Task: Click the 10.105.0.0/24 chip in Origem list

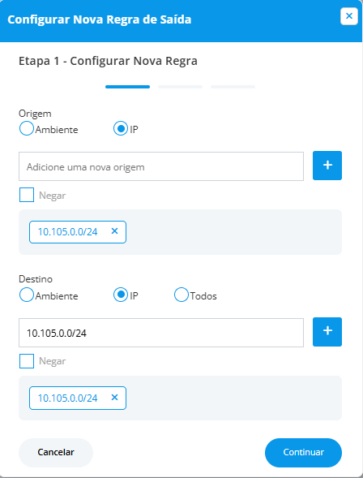Action: tap(67, 232)
